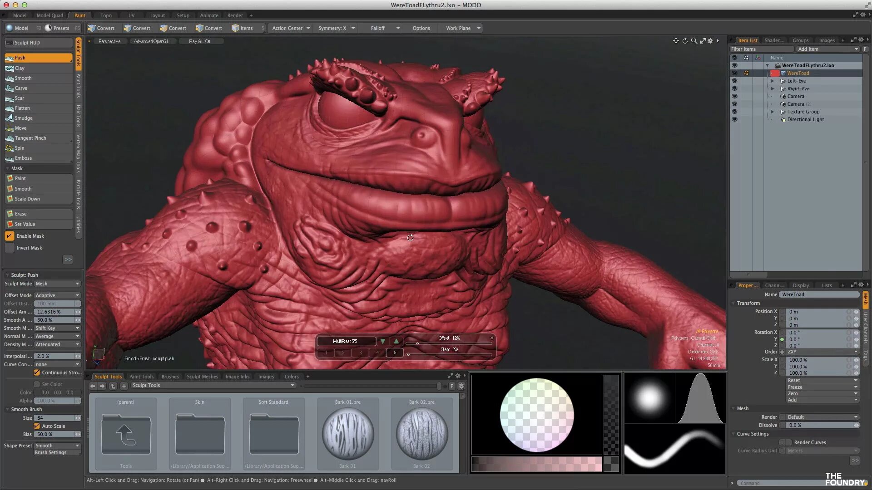Toggle Enable Mask checkbox

click(x=9, y=236)
